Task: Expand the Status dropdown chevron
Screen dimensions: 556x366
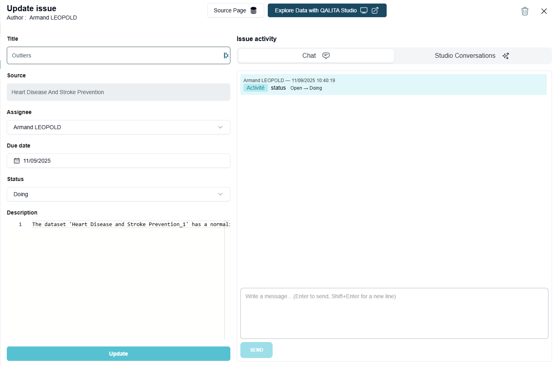Action: 220,194
